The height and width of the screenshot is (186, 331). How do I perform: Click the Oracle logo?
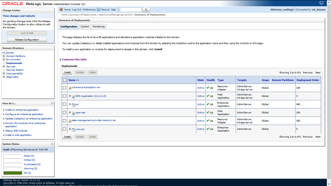12,3
